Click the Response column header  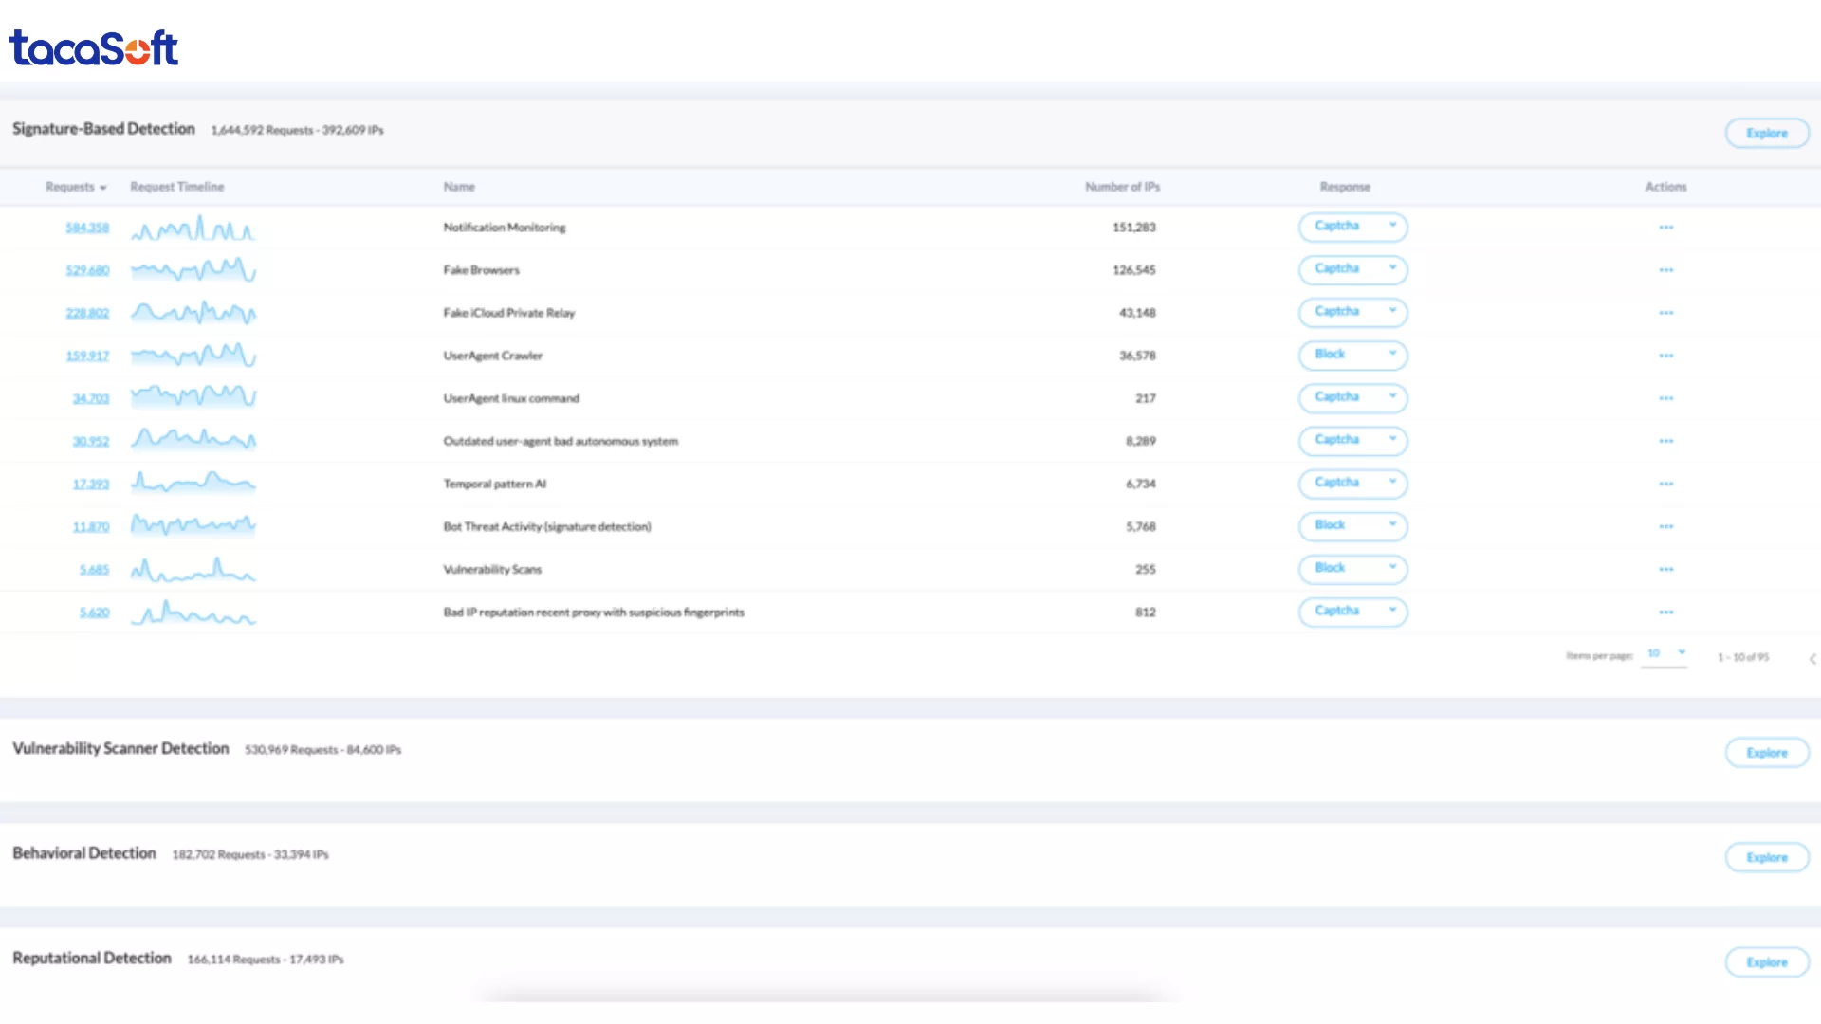click(1345, 187)
